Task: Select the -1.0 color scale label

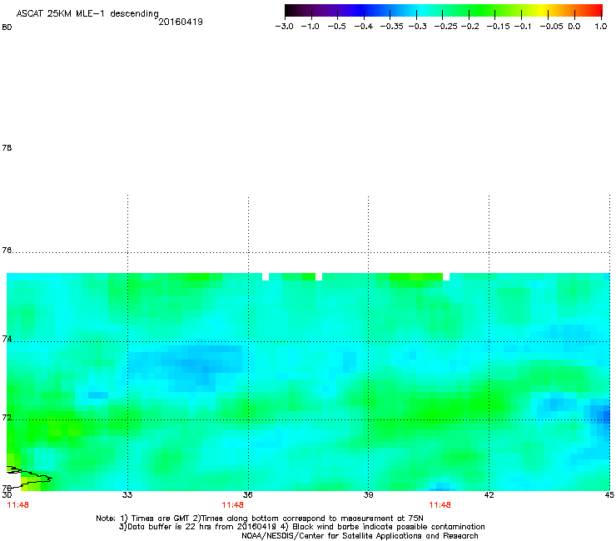Action: tap(310, 27)
